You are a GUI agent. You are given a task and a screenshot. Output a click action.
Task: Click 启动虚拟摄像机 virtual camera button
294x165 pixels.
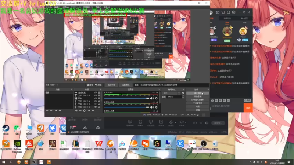point(198,100)
